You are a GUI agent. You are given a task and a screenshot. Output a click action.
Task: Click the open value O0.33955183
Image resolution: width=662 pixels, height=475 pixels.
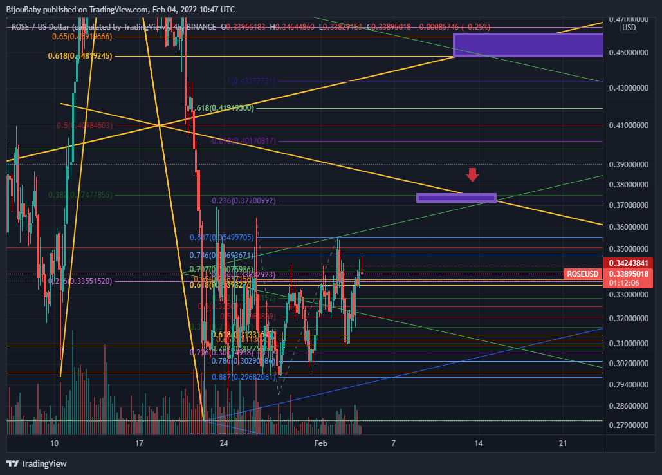(x=243, y=26)
